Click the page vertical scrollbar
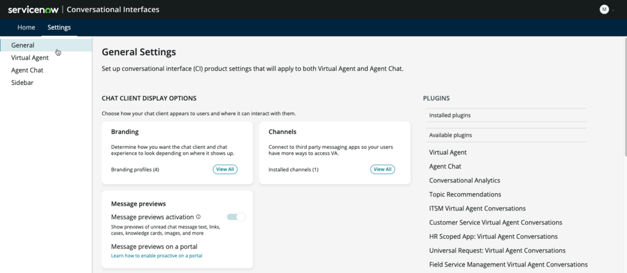 625,96
